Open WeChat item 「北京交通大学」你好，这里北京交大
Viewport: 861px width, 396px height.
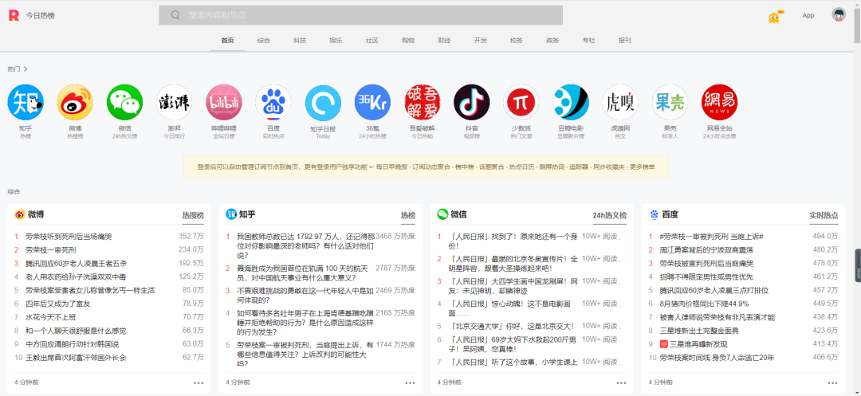click(512, 326)
